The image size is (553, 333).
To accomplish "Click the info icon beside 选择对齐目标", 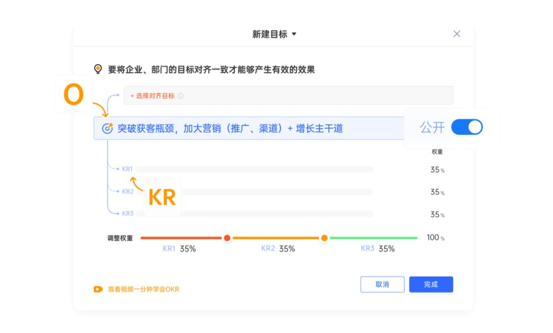I will [181, 96].
